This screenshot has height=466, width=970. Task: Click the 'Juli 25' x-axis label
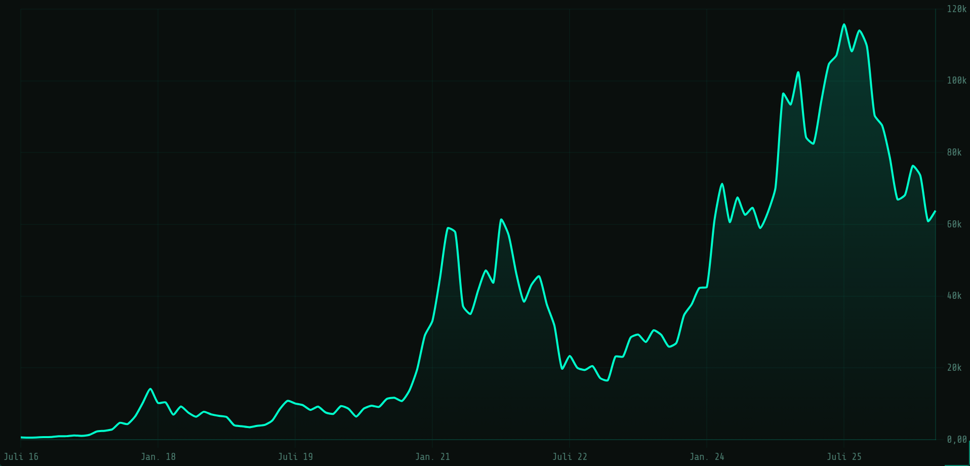click(844, 457)
